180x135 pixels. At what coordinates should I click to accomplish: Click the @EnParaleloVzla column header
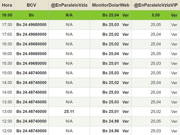point(69,5)
